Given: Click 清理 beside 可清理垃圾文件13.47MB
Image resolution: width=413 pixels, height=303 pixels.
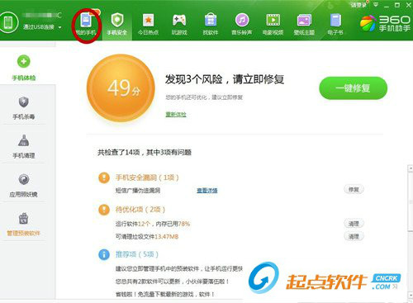Looking at the screenshot, I should tap(354, 236).
